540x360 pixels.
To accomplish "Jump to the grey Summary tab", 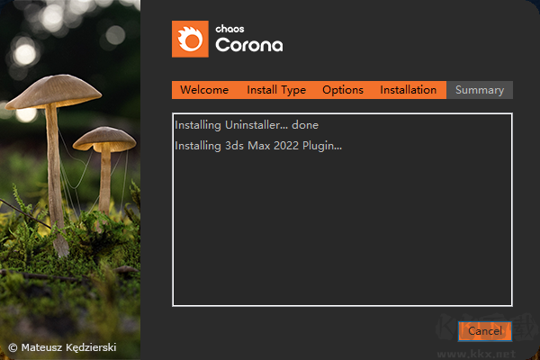I will (480, 90).
